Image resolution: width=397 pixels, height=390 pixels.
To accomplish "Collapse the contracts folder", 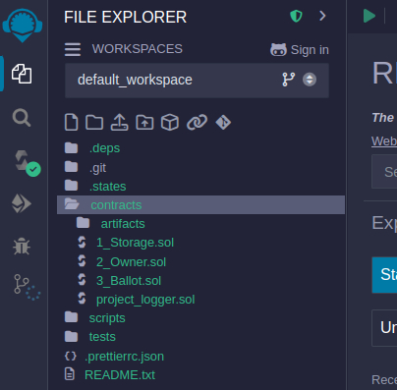I will pos(200,205).
